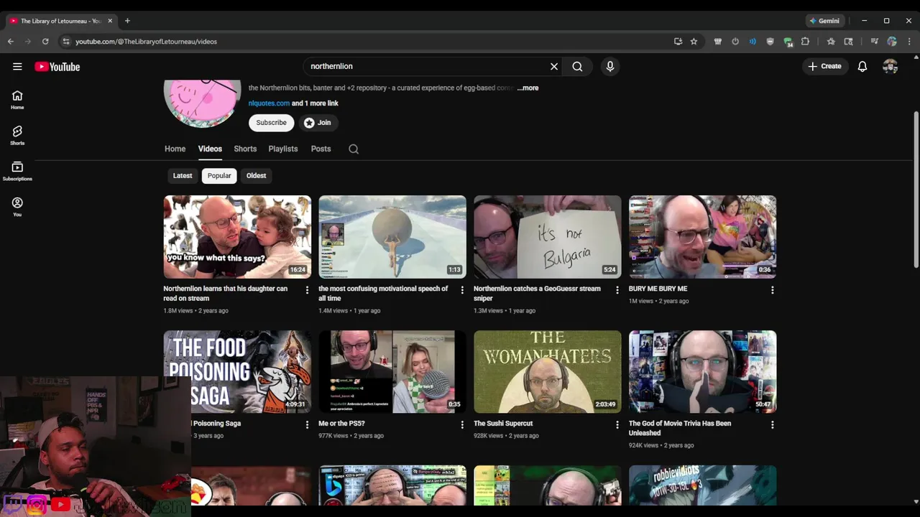The image size is (920, 517).
Task: Clear the search box with X
Action: click(554, 67)
